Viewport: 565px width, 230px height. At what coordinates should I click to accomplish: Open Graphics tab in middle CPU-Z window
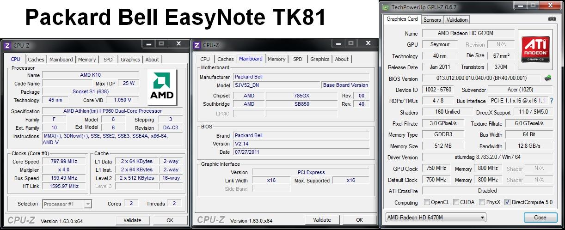point(320,59)
